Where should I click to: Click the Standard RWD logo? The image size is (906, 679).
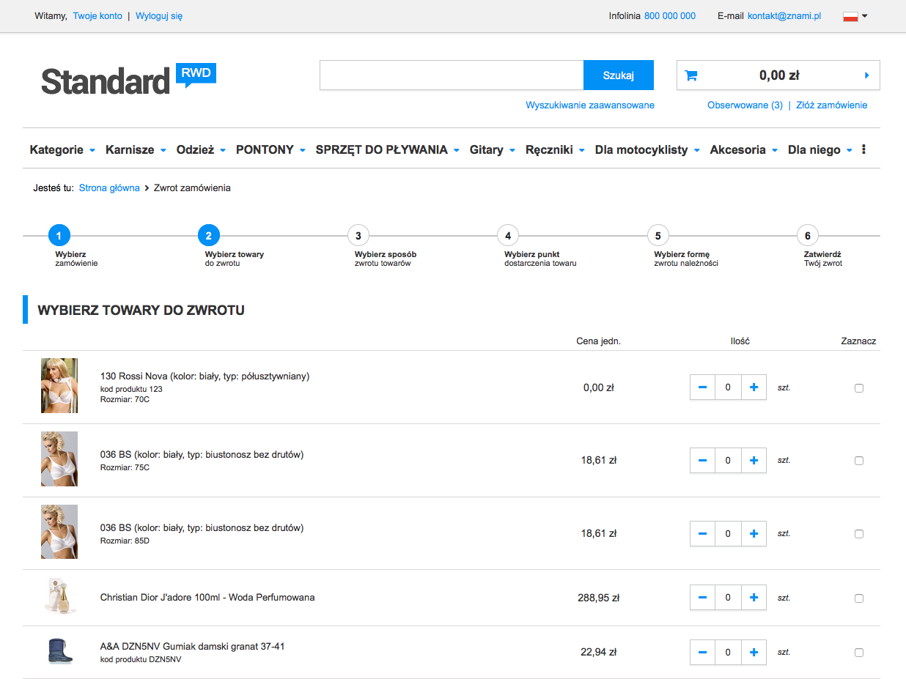[x=128, y=79]
